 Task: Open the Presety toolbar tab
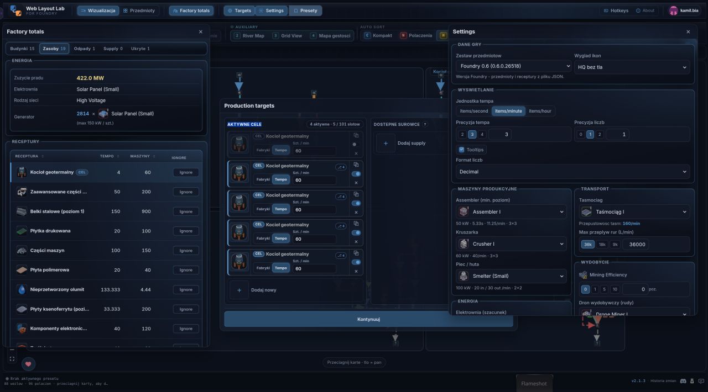pos(305,10)
